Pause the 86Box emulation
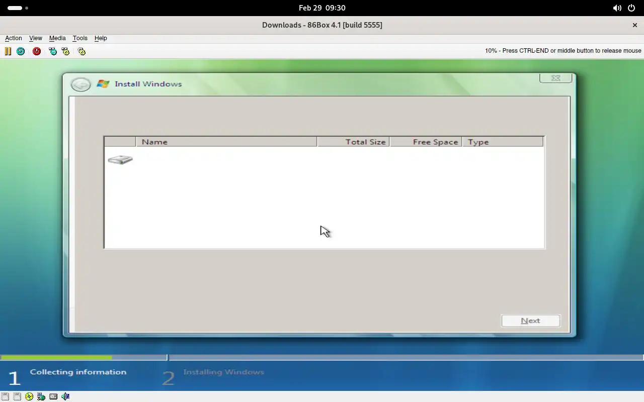Viewport: 644px width, 402px height. [8, 51]
